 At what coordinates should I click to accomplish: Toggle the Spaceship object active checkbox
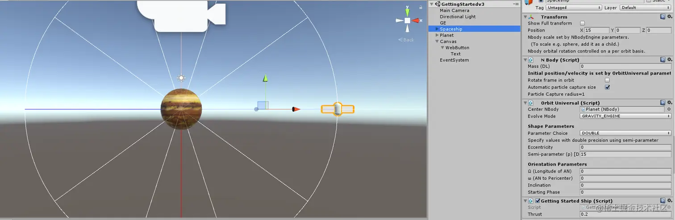coord(542,1)
